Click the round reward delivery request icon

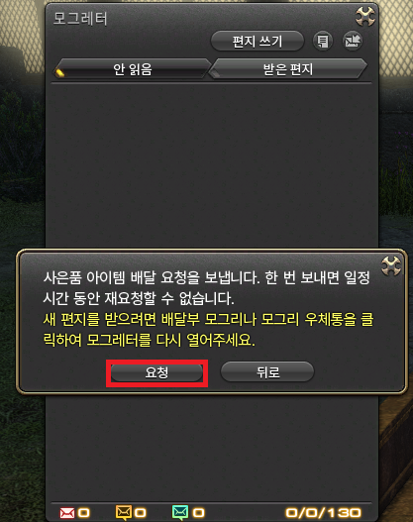pyautogui.click(x=353, y=42)
